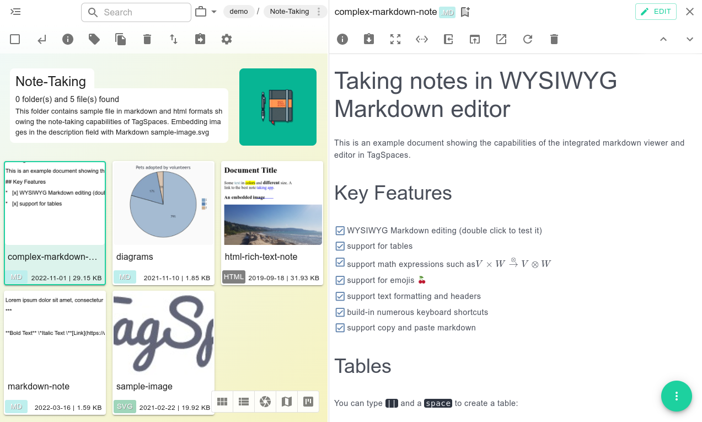The width and height of the screenshot is (702, 422).
Task: Click the Note-Taking folder thumbnail image
Action: (278, 107)
